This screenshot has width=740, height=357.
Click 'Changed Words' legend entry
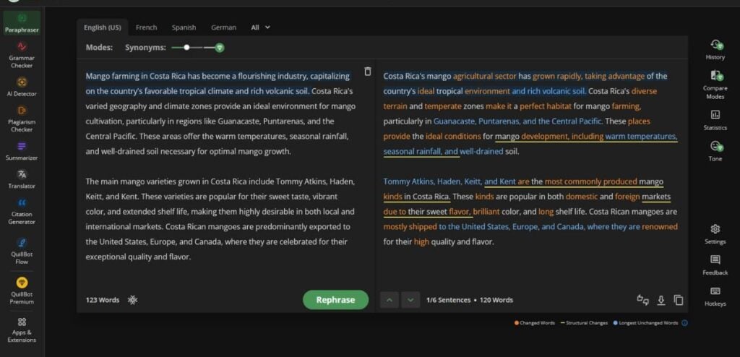point(535,323)
